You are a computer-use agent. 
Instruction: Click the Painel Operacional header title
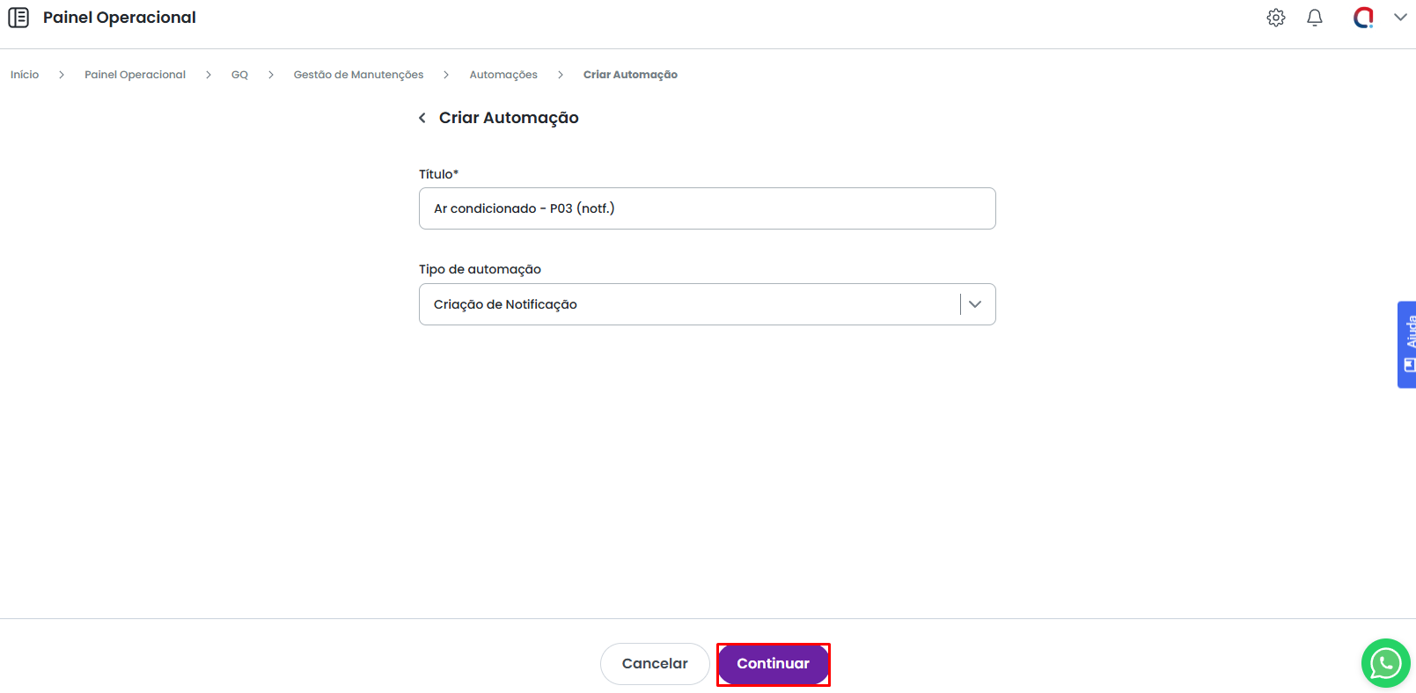click(x=120, y=18)
